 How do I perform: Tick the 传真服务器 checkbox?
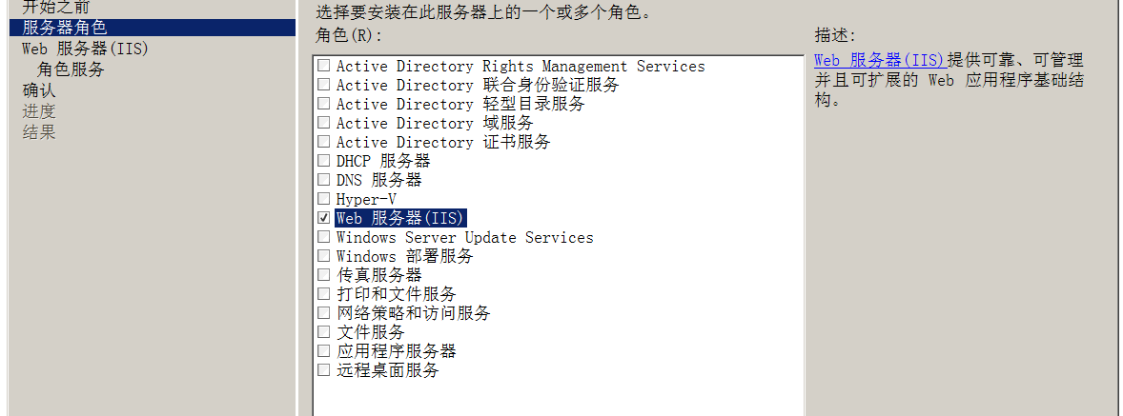point(324,274)
